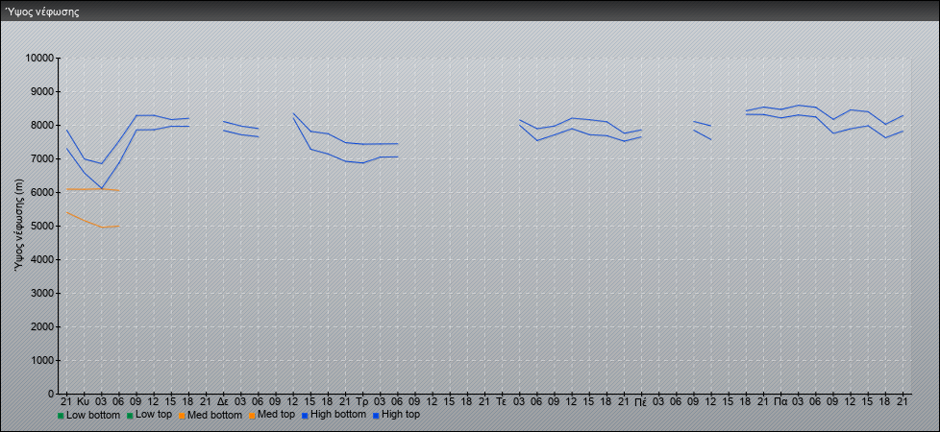Viewport: 940px width, 432px height.
Task: Toggle the High top legend entry
Action: click(396, 415)
